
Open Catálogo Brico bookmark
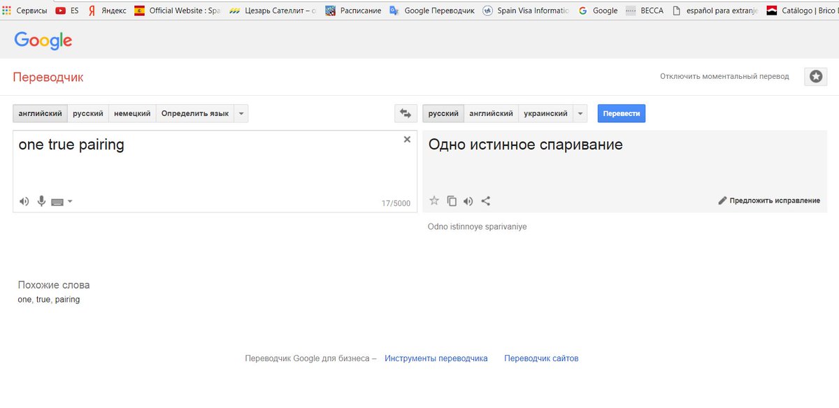[802, 10]
